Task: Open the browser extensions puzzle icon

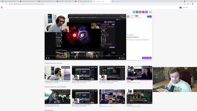Action: [x=188, y=4]
